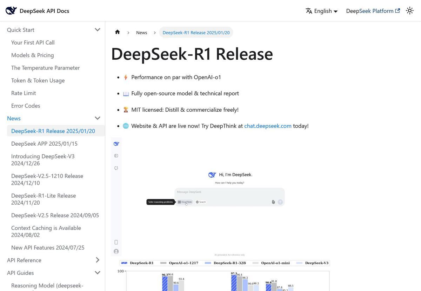This screenshot has height=291, width=421.
Task: Open DeepSeek-V2.5 Release 2024/09/05 news
Action: coord(55,215)
